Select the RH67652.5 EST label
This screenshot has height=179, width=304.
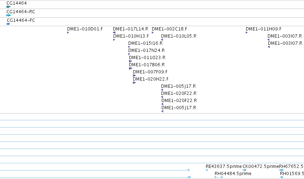click(x=291, y=166)
